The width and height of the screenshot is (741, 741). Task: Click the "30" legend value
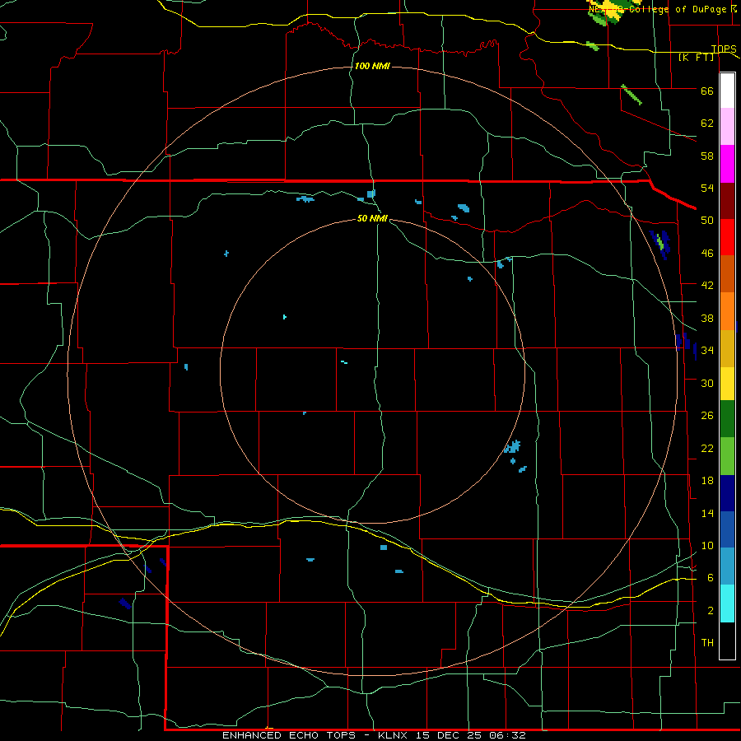[707, 383]
